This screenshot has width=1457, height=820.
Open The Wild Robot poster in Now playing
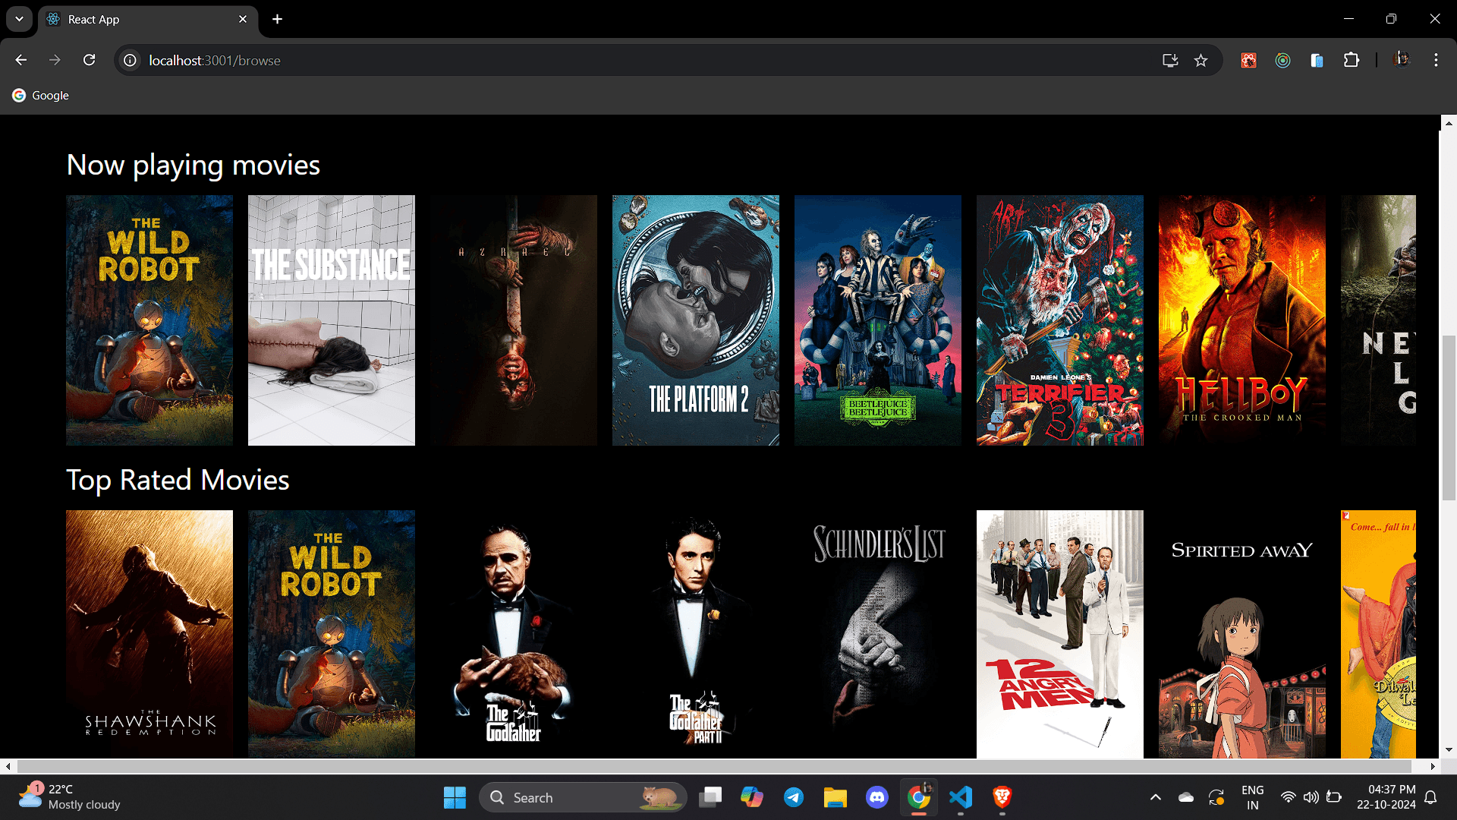149,320
